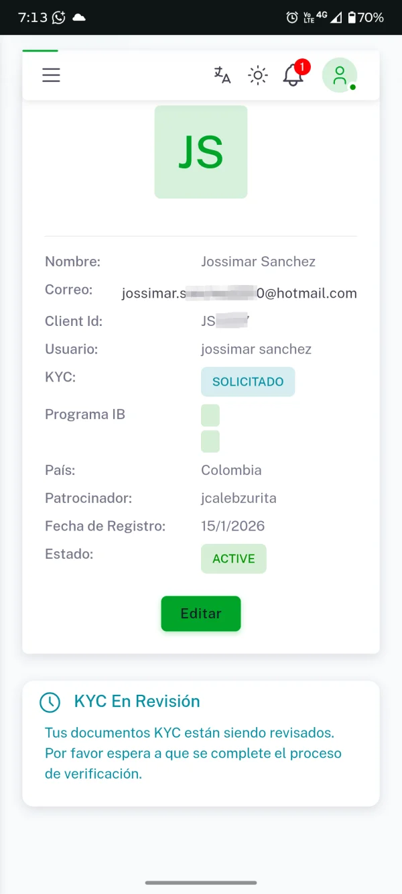Open the language translation selector

pyautogui.click(x=222, y=75)
